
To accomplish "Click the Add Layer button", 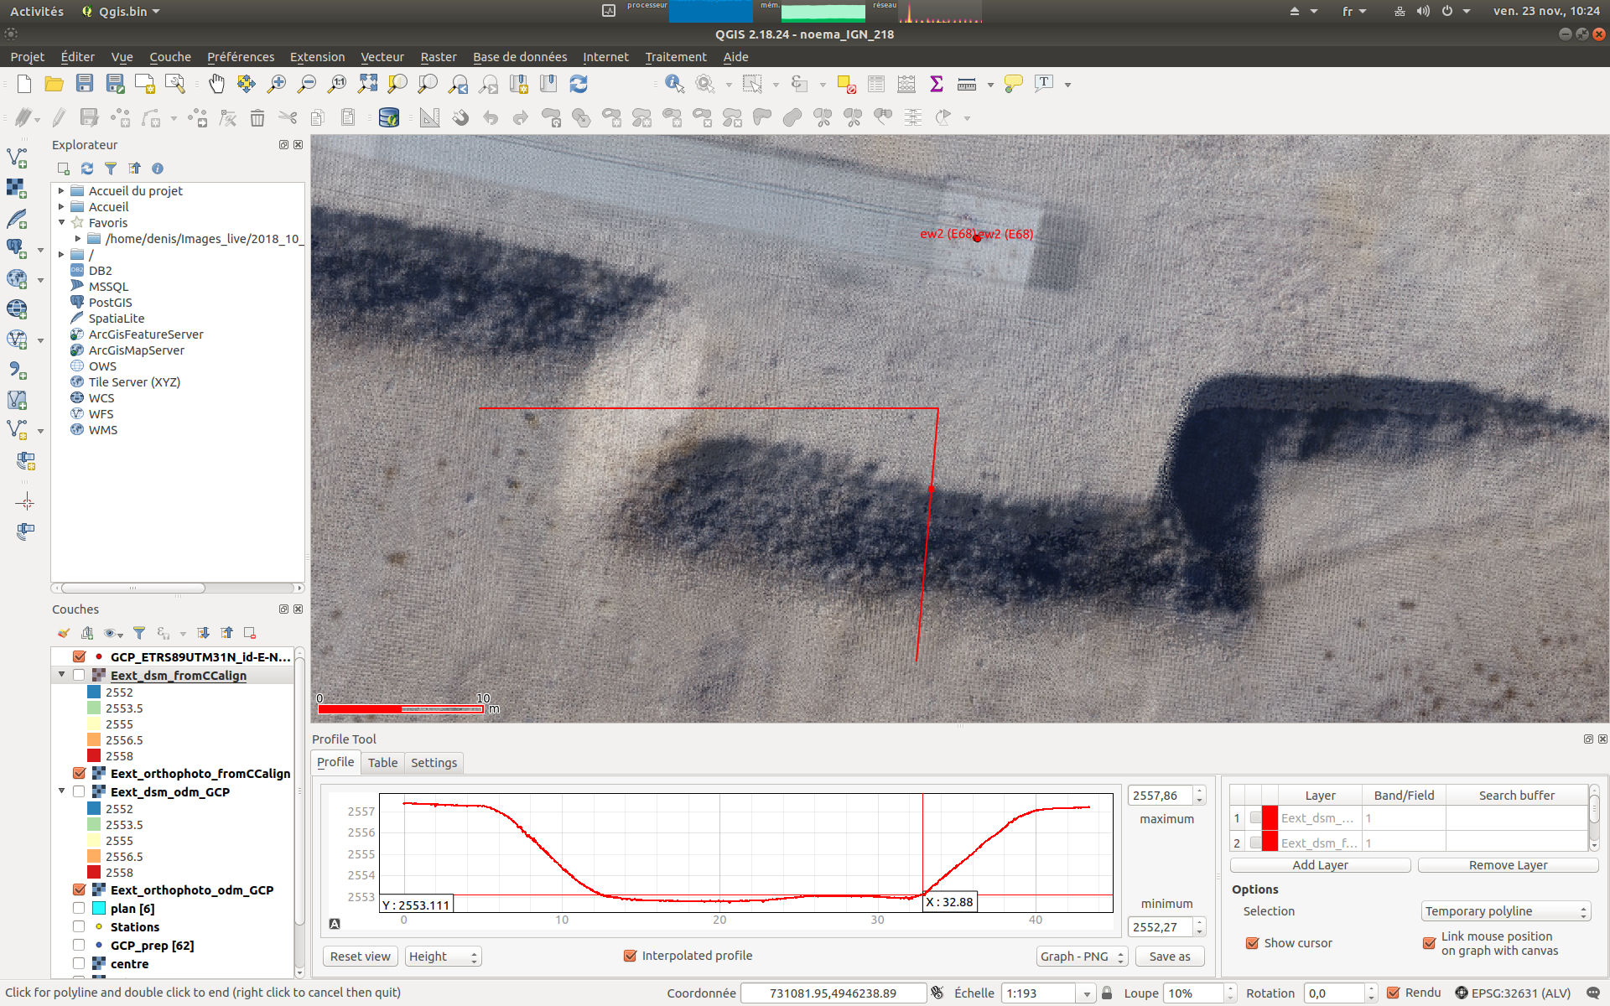I will coord(1319,864).
